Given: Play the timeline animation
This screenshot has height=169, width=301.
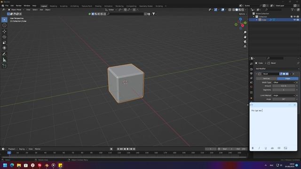Looking at the screenshot, I should [x=127, y=149].
